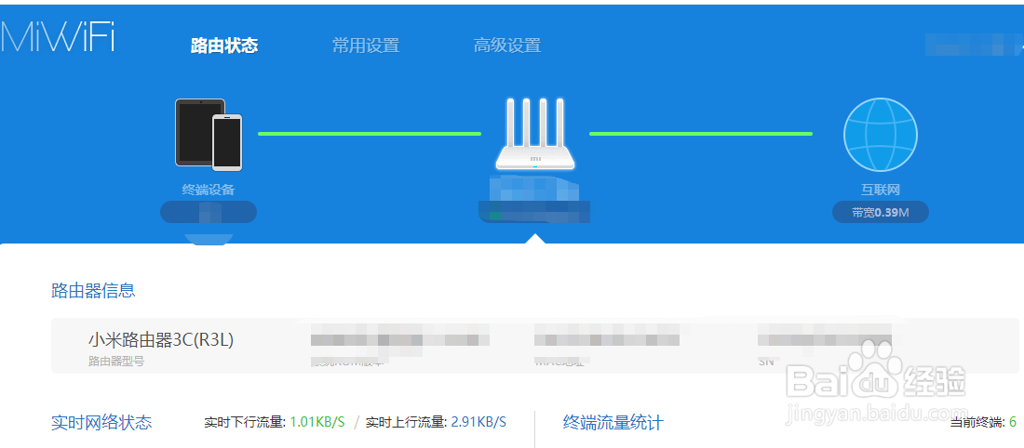
Task: Click the 2.91KB/S upload traffic value
Action: (478, 422)
